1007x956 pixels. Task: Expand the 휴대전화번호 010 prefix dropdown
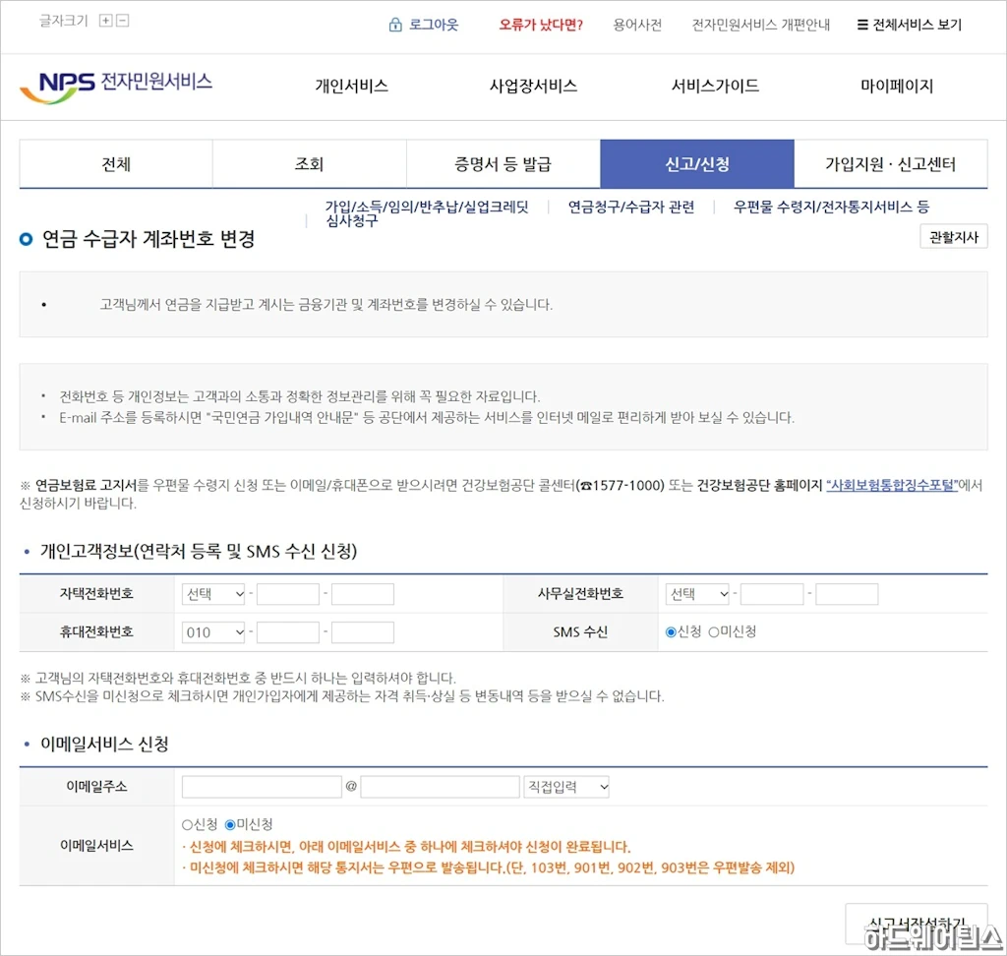point(213,632)
